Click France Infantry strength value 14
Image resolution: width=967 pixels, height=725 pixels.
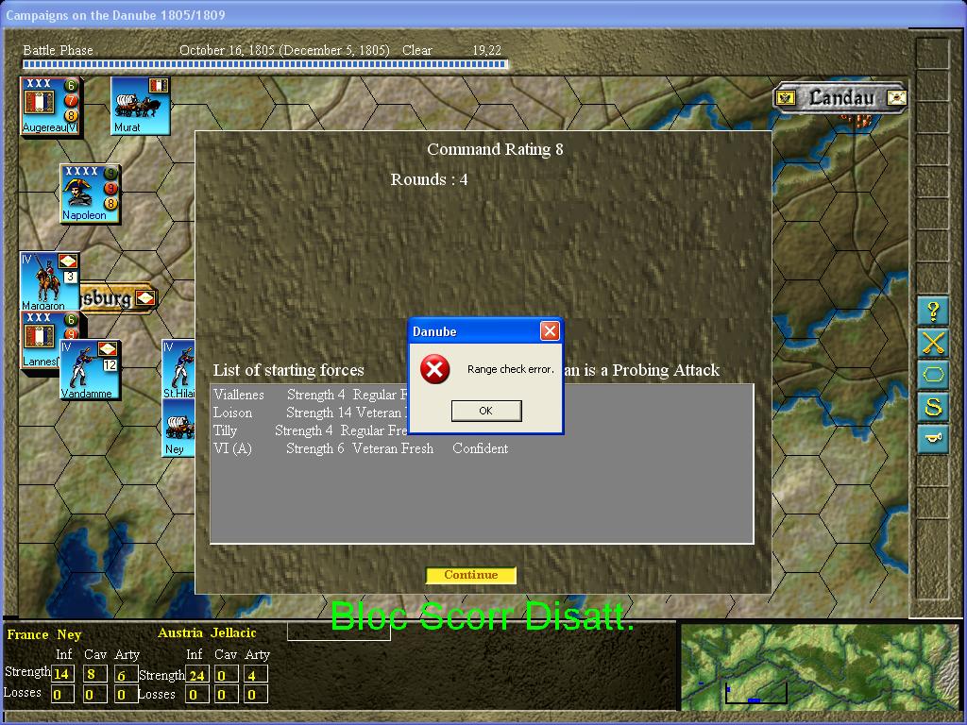(61, 674)
